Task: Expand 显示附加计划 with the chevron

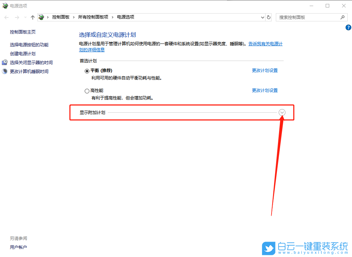Action: pos(282,112)
